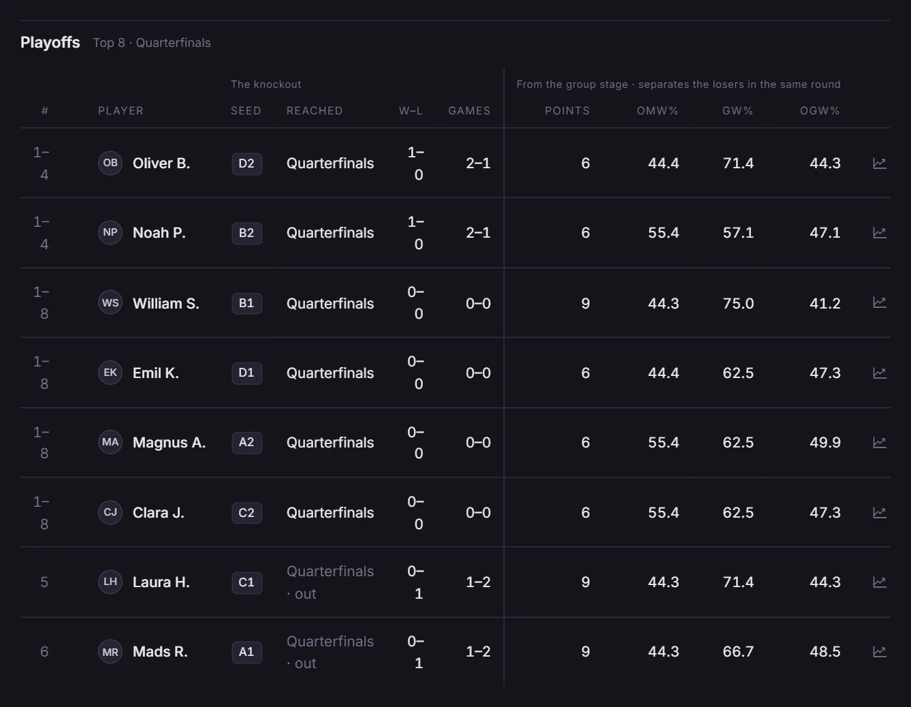The image size is (911, 707).
Task: Click Laura H.'s 'Quarterfinals · out' status
Action: (330, 582)
